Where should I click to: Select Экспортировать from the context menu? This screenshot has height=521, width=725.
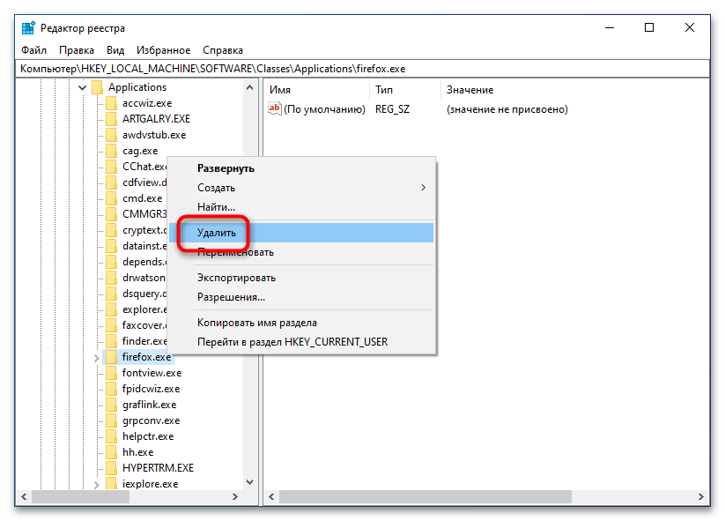pyautogui.click(x=236, y=278)
